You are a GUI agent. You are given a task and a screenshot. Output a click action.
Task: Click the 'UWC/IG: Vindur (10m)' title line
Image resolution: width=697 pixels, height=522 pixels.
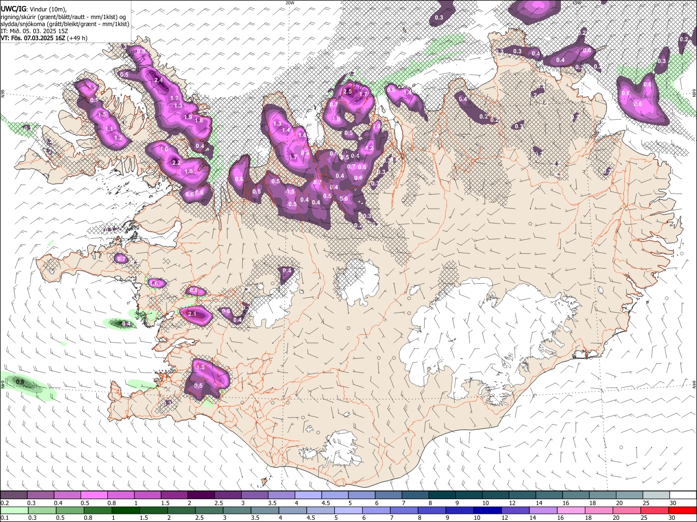pyautogui.click(x=33, y=9)
